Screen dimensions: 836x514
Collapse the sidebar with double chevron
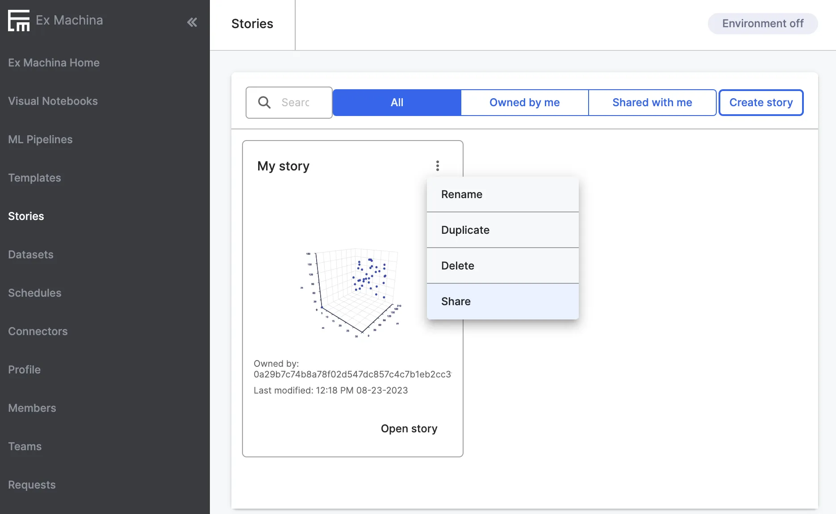tap(192, 22)
